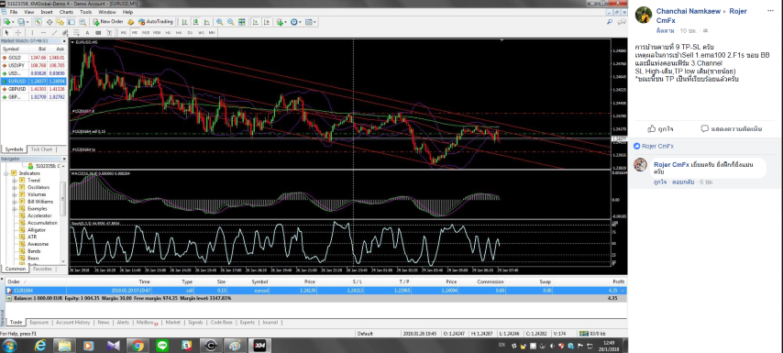Click the Chrome icon in taskbar
The width and height of the screenshot is (783, 353).
click(138, 345)
